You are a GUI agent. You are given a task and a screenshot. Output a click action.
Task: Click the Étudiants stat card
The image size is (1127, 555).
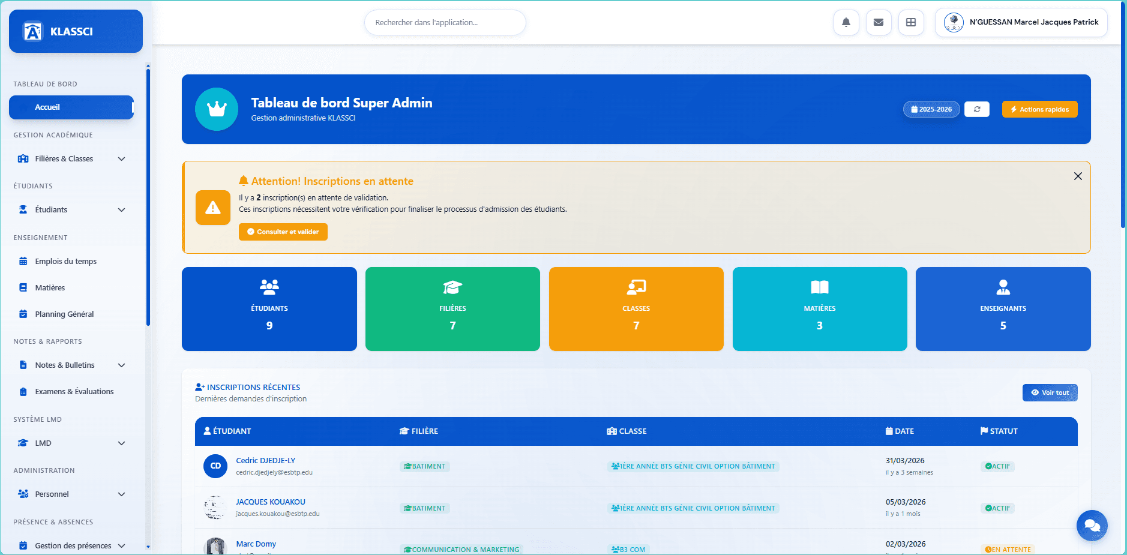(x=269, y=309)
